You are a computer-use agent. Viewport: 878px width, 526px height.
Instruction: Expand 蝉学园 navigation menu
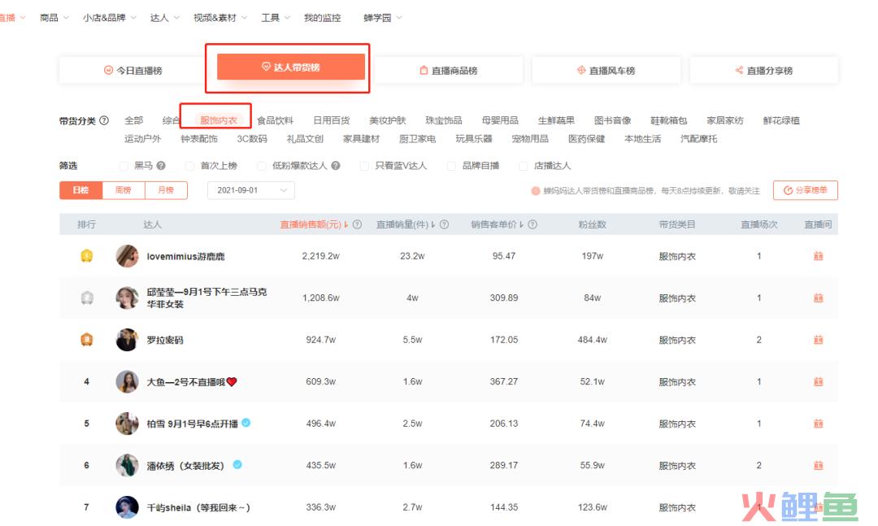click(382, 18)
